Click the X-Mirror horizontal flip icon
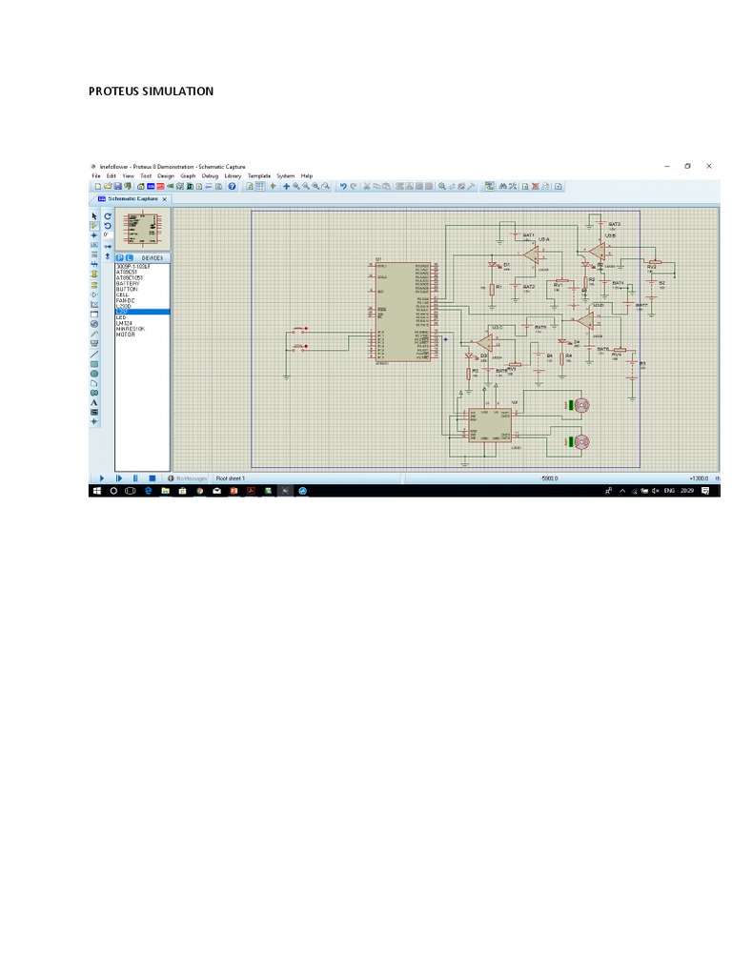 pyautogui.click(x=108, y=245)
